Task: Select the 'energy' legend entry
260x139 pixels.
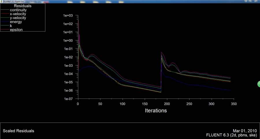Action: point(16,22)
